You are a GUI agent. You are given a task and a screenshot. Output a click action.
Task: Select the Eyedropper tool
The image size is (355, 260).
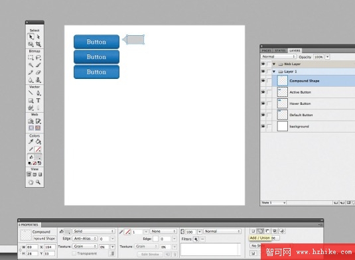coord(31,142)
